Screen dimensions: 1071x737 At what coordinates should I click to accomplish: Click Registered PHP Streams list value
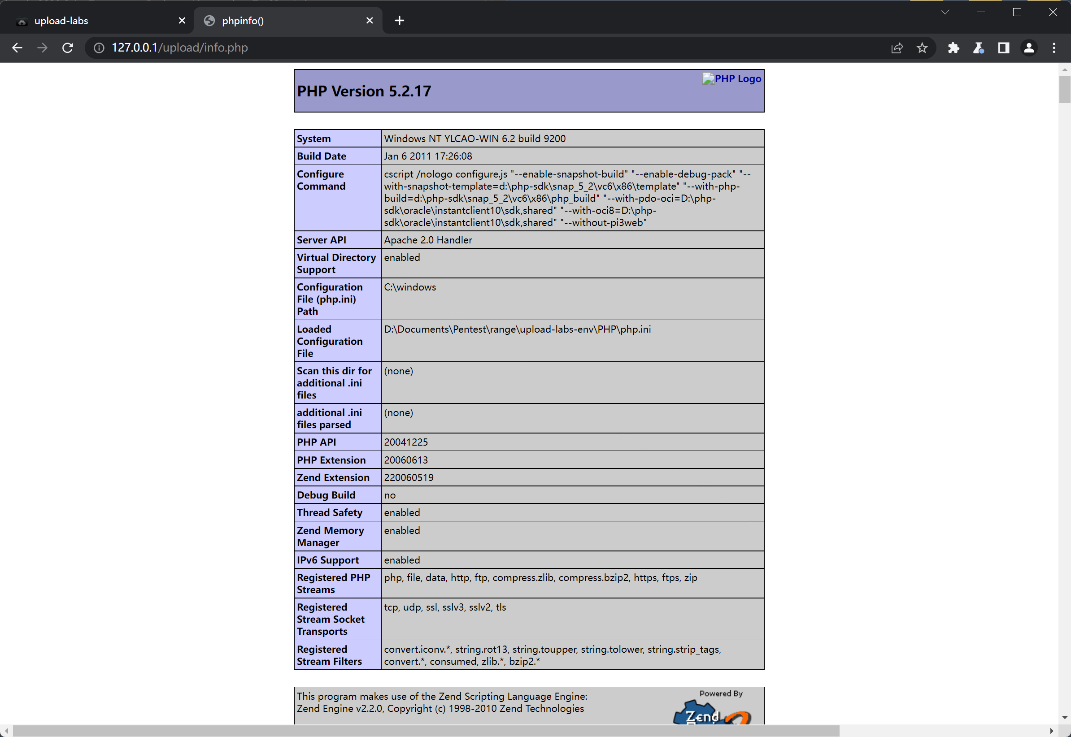[540, 578]
